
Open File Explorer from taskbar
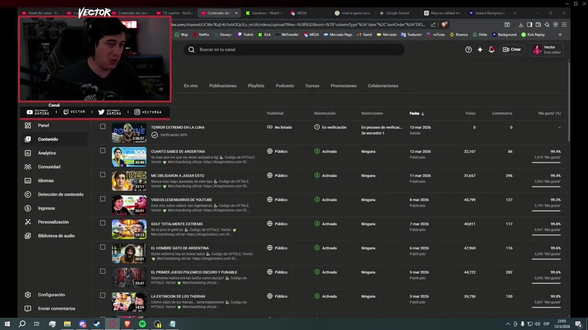coord(67,324)
